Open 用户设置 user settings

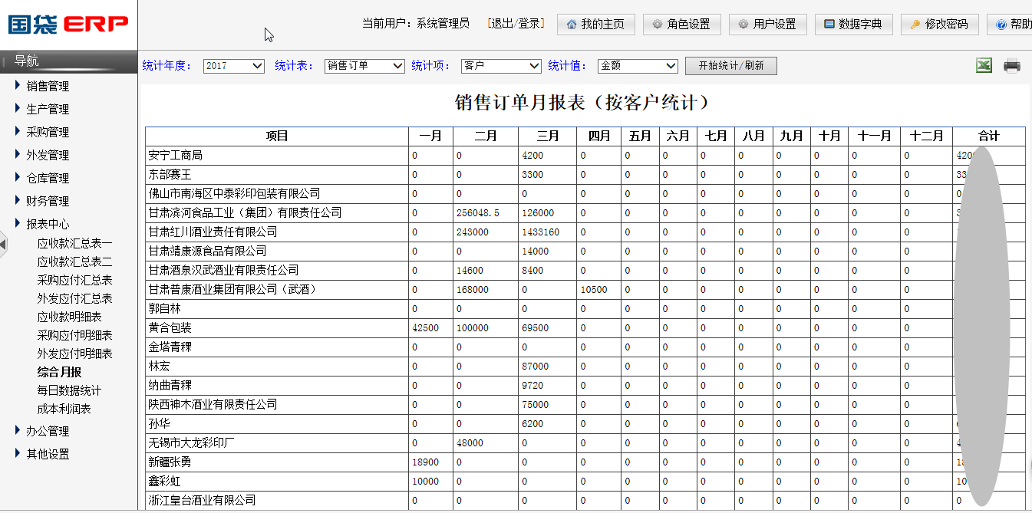pyautogui.click(x=767, y=25)
